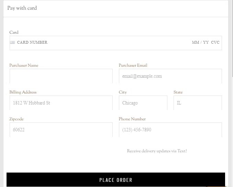
Task: Focus the Billing Address text box
Action: click(x=61, y=103)
